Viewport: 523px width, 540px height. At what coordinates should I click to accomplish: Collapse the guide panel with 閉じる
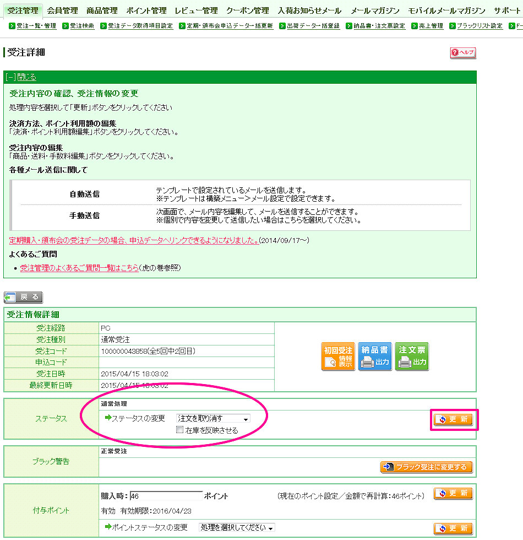click(26, 77)
